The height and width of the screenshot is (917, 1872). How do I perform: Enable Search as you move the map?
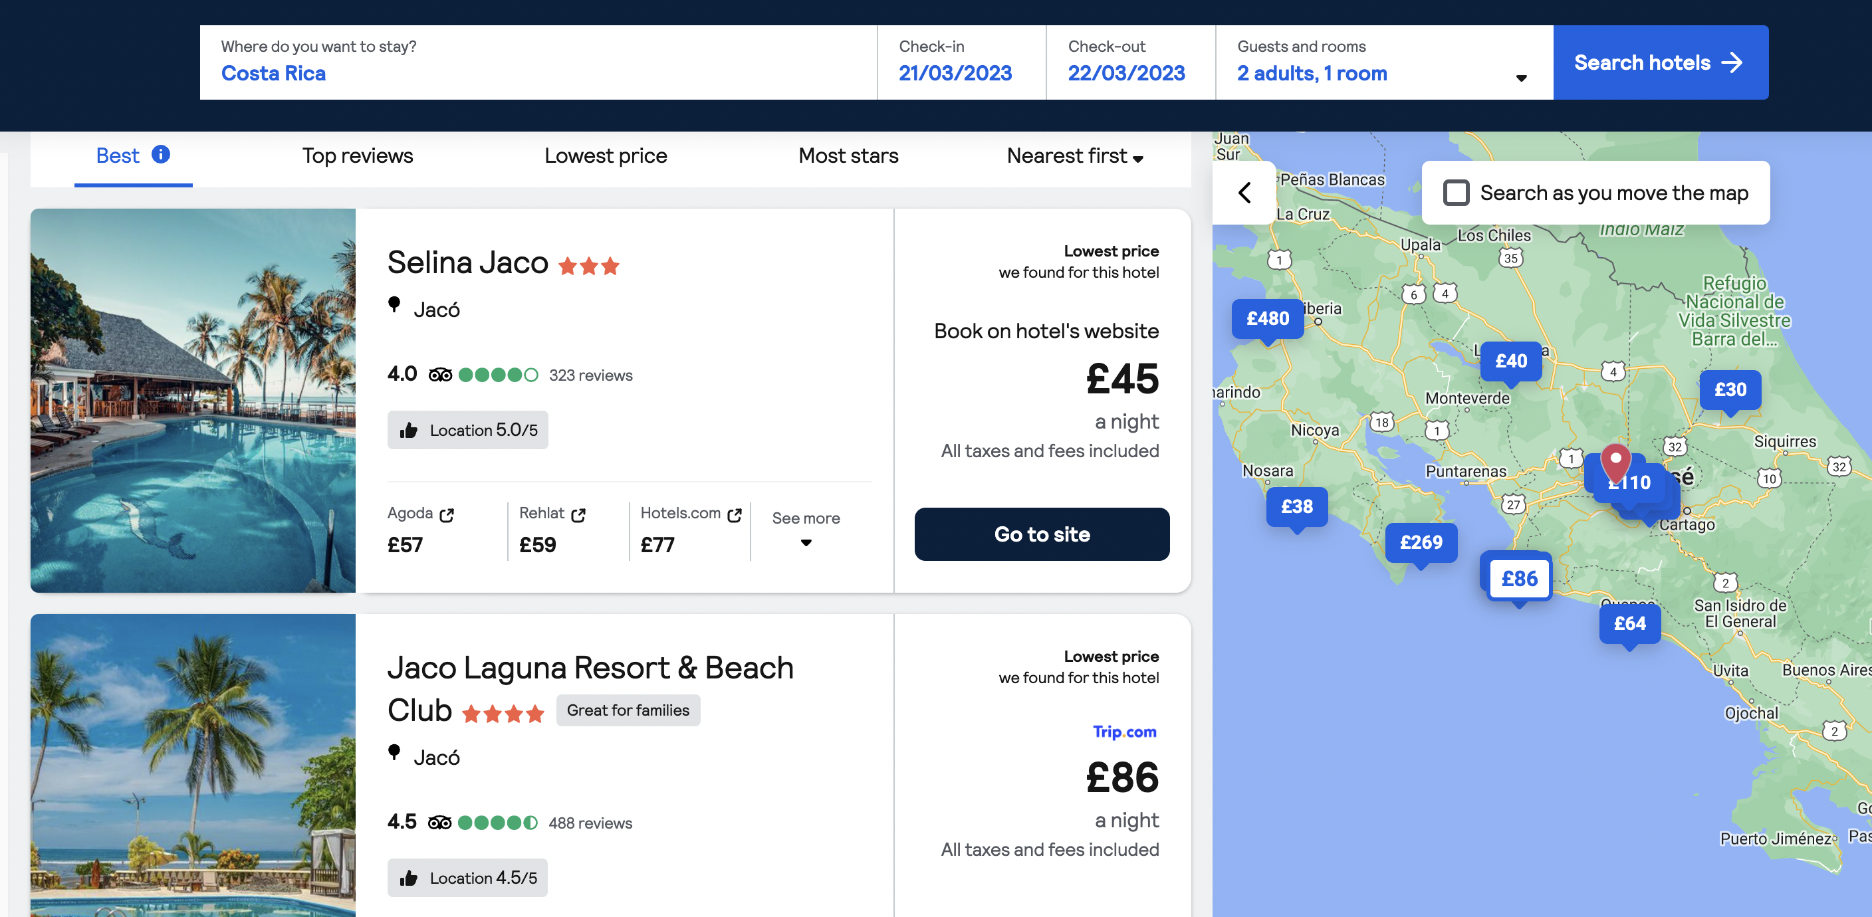(1457, 193)
